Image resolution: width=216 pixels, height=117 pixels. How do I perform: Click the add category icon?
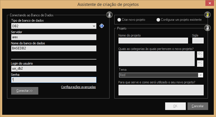point(200,54)
